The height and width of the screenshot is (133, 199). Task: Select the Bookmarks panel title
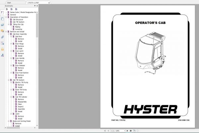(9, 6)
